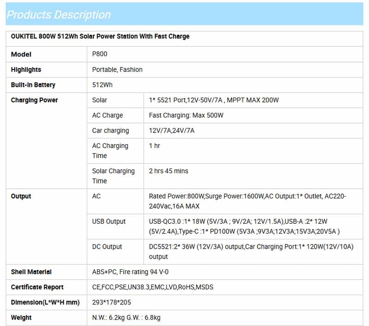The width and height of the screenshot is (369, 326).
Task: Click the '293*178*205' dimension value
Action: 112,302
